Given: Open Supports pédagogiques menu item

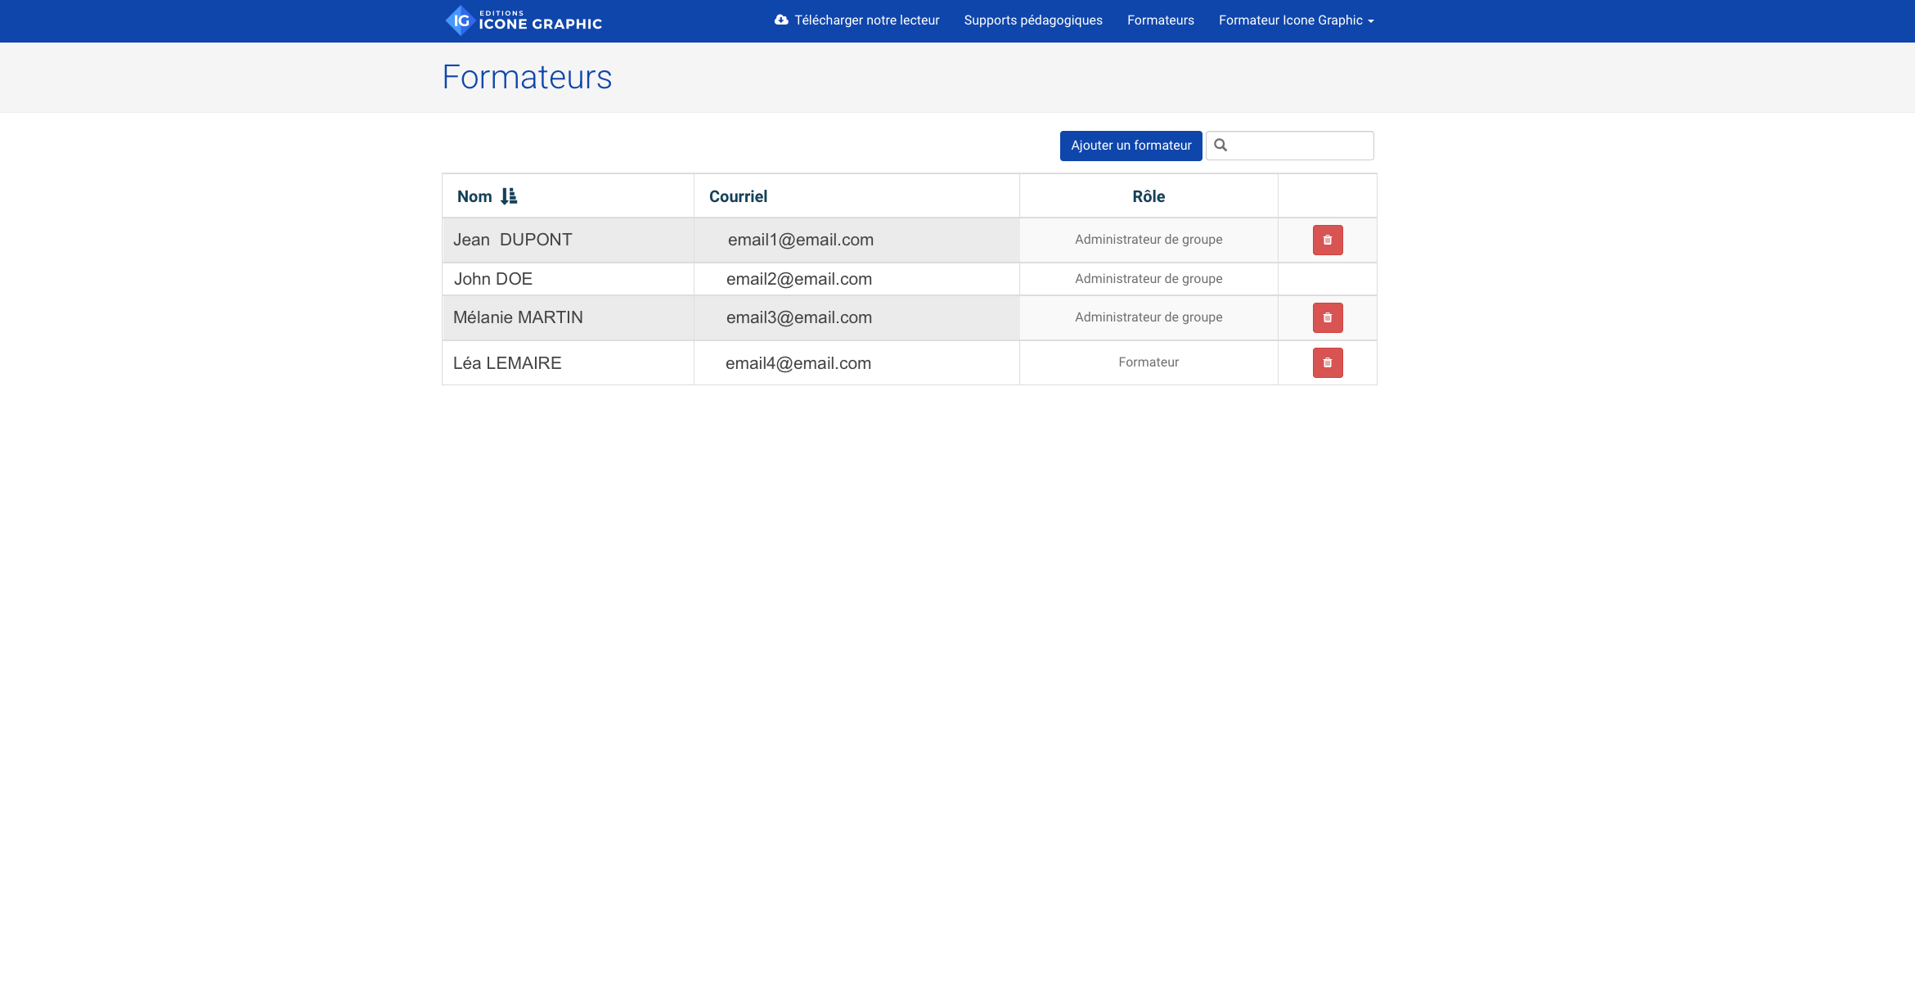Looking at the screenshot, I should [x=1033, y=20].
